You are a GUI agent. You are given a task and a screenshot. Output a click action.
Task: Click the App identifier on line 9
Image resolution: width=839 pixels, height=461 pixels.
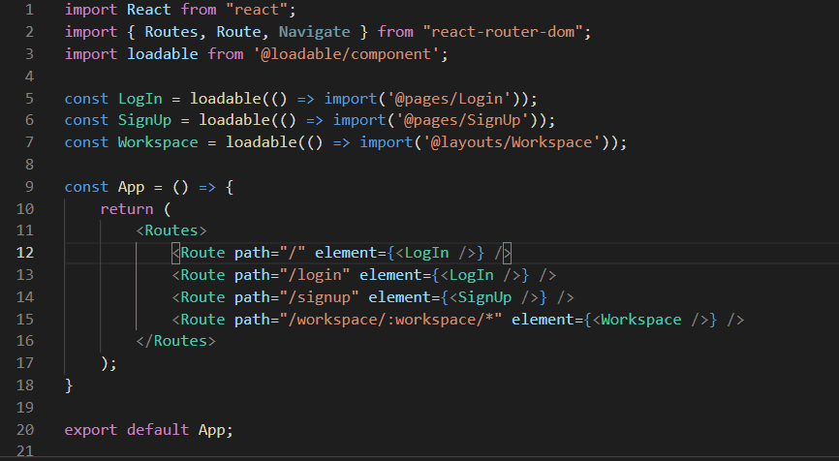pos(131,187)
